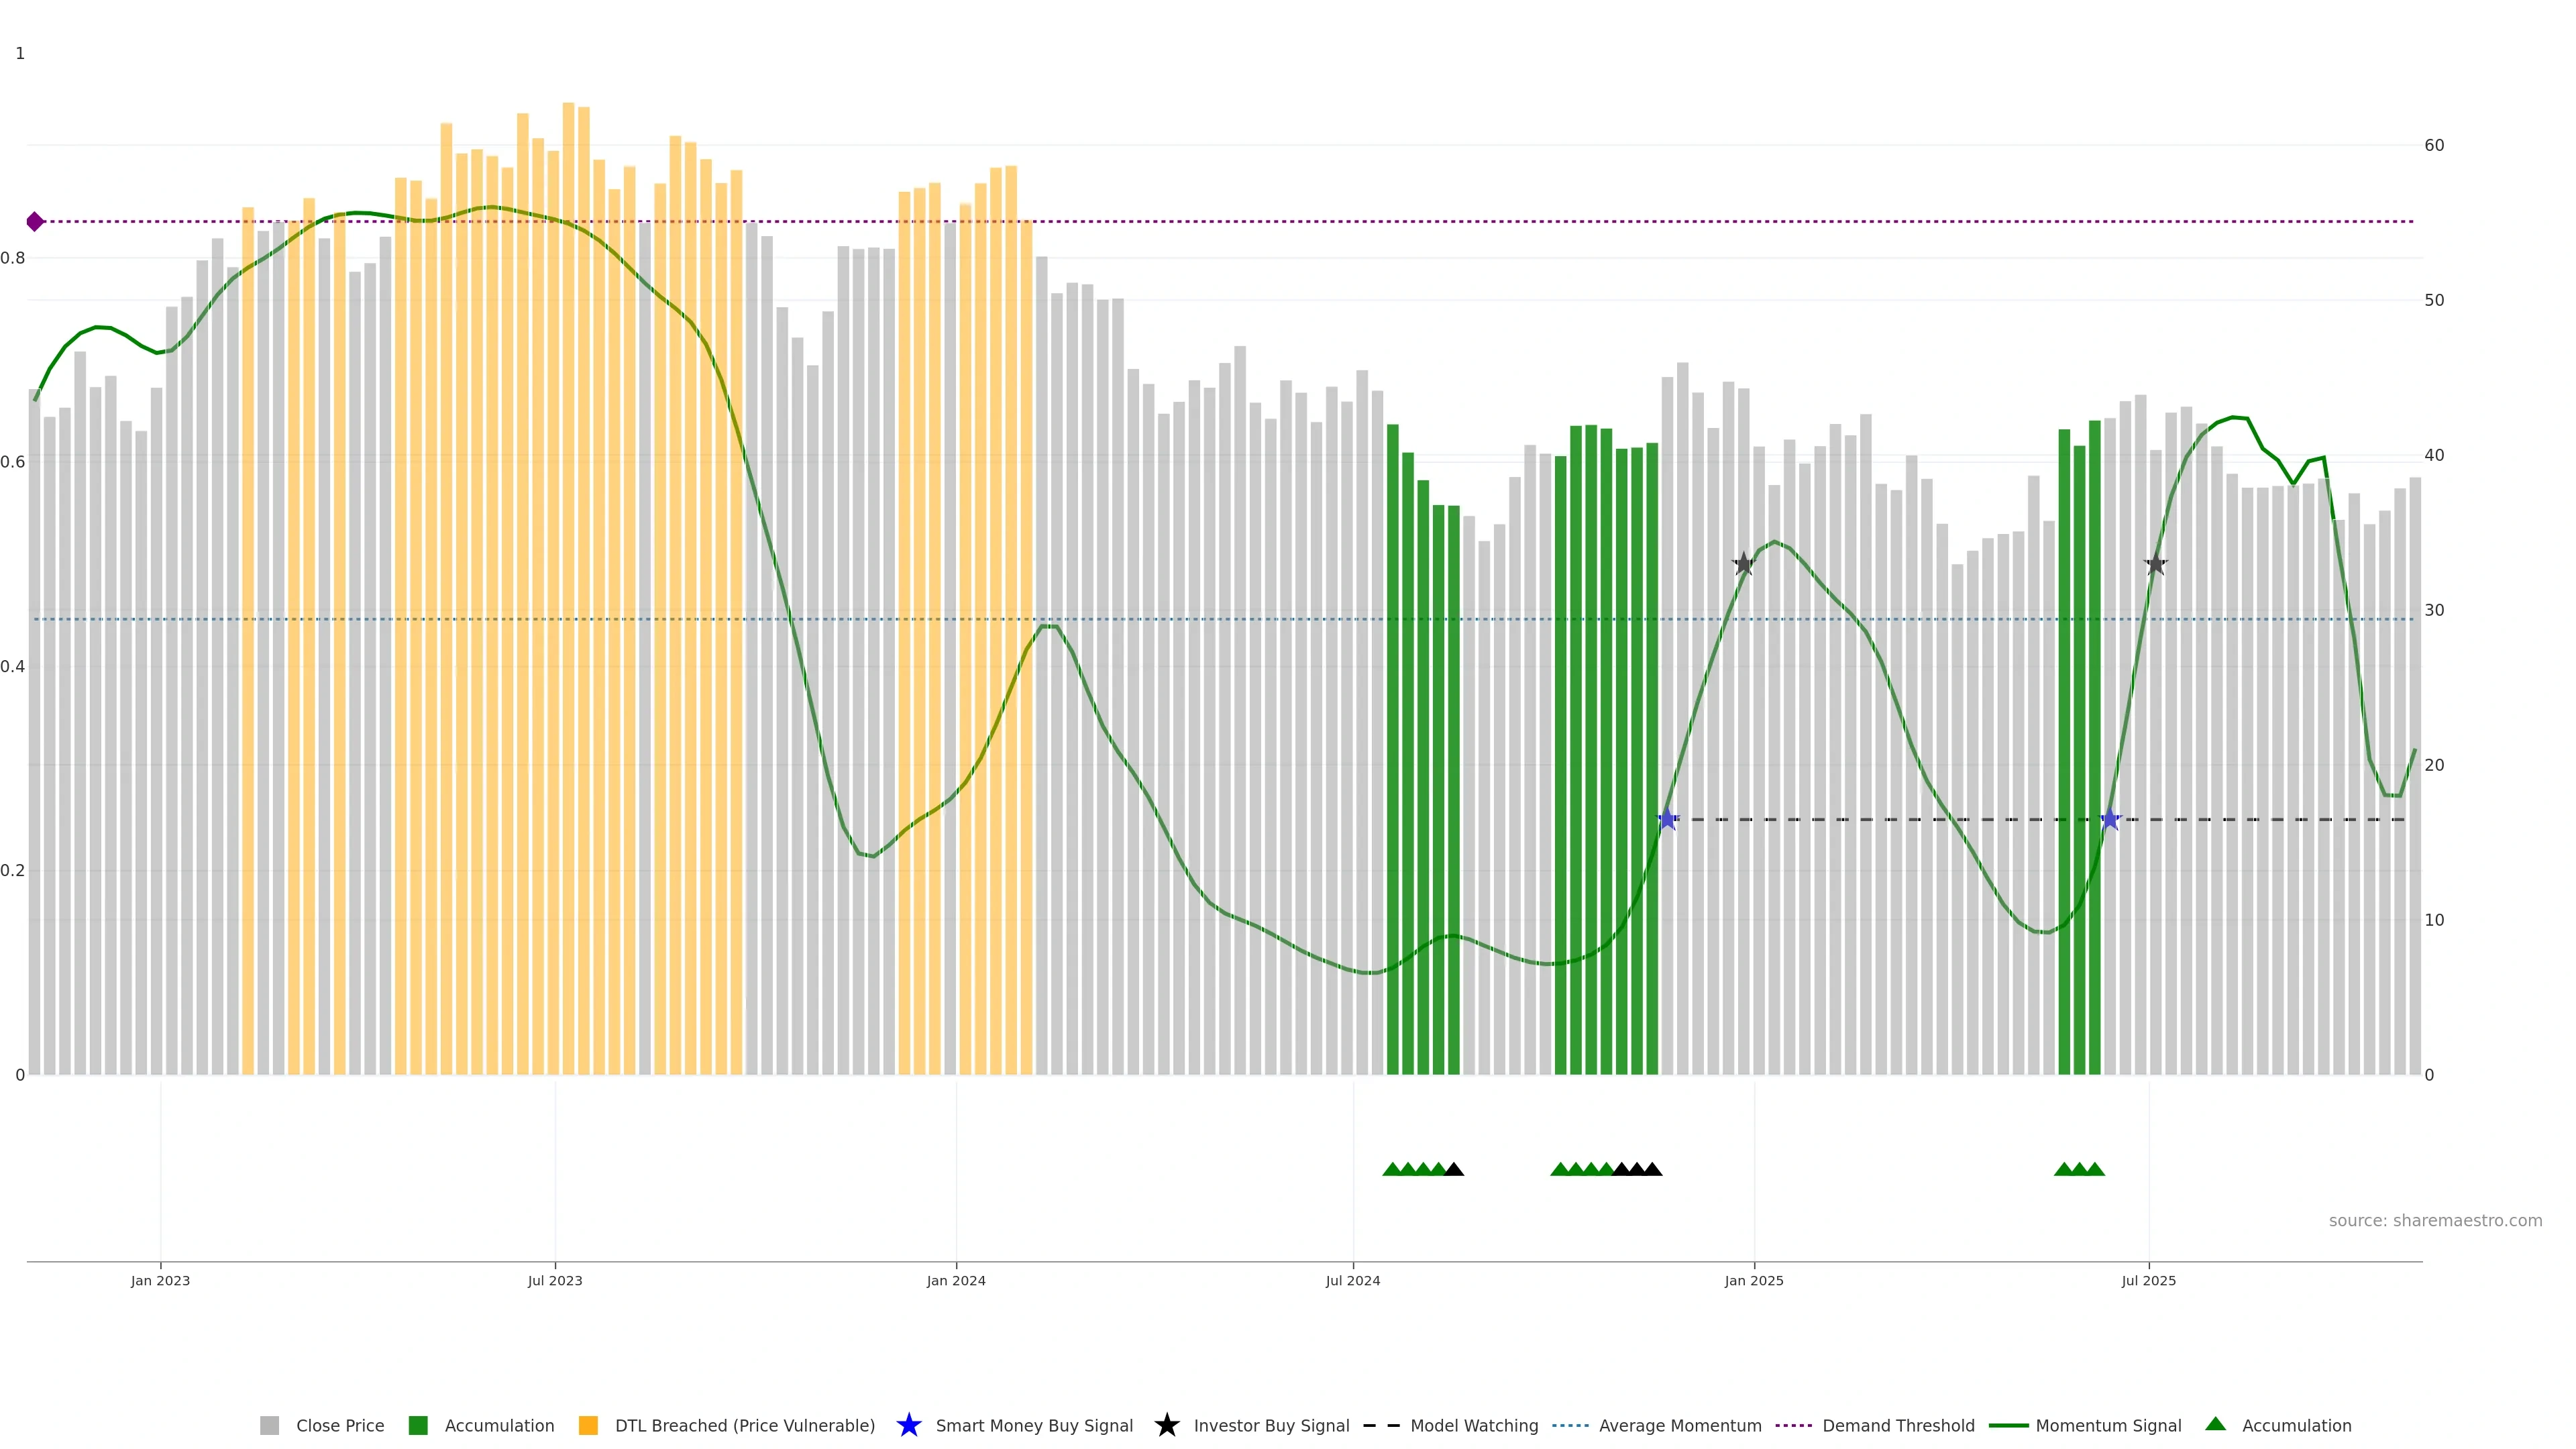Click the green Accumulation square swatch
Image resolution: width=2576 pixels, height=1449 pixels.
coord(418,1426)
